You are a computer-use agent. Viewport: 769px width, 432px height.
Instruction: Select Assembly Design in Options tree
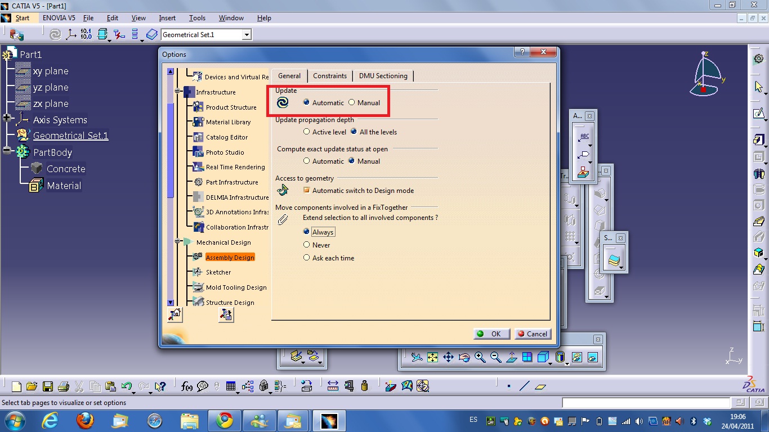tap(230, 257)
